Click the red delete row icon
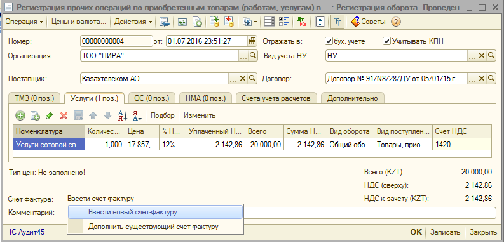This screenshot has width=504, height=243. (x=64, y=115)
